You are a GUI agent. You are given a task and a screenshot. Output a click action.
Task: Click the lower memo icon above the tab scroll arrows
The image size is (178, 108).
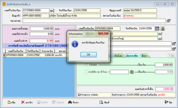(x=174, y=49)
